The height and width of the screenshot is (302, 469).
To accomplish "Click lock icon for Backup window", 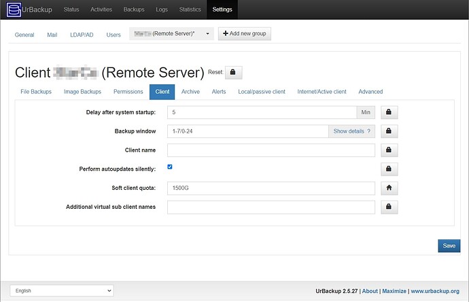I will (389, 131).
